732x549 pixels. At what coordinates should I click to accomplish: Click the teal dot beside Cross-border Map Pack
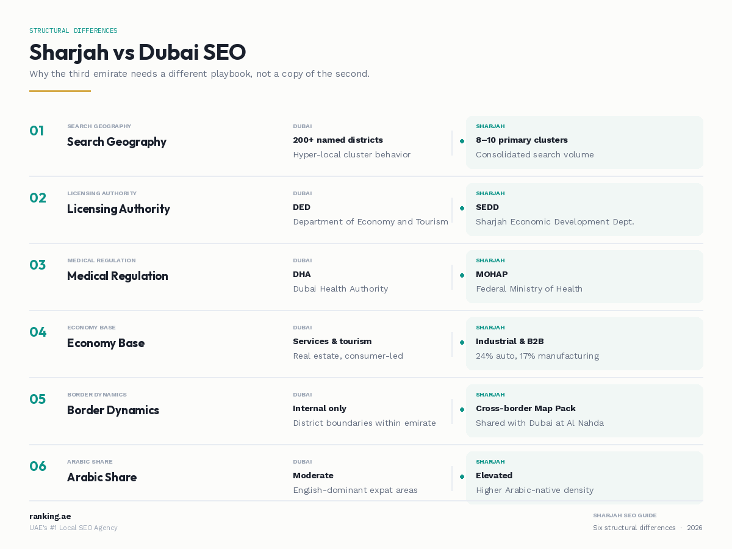462,410
